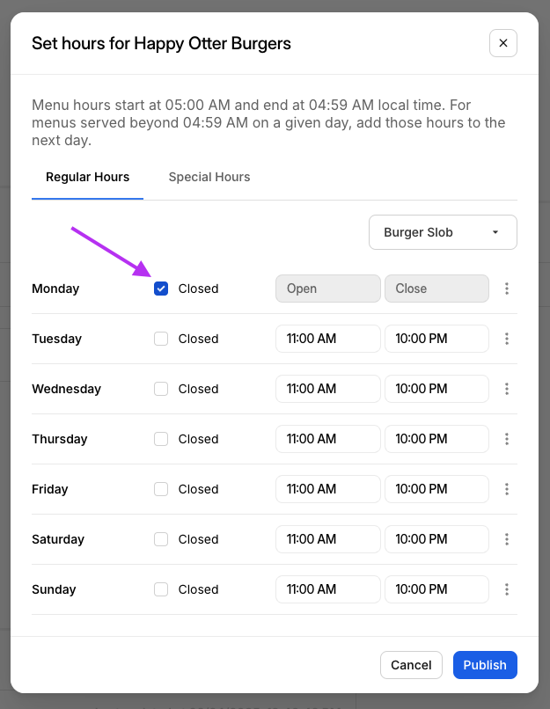The height and width of the screenshot is (709, 550).
Task: Tick the Sunday Closed checkbox
Action: (x=161, y=589)
